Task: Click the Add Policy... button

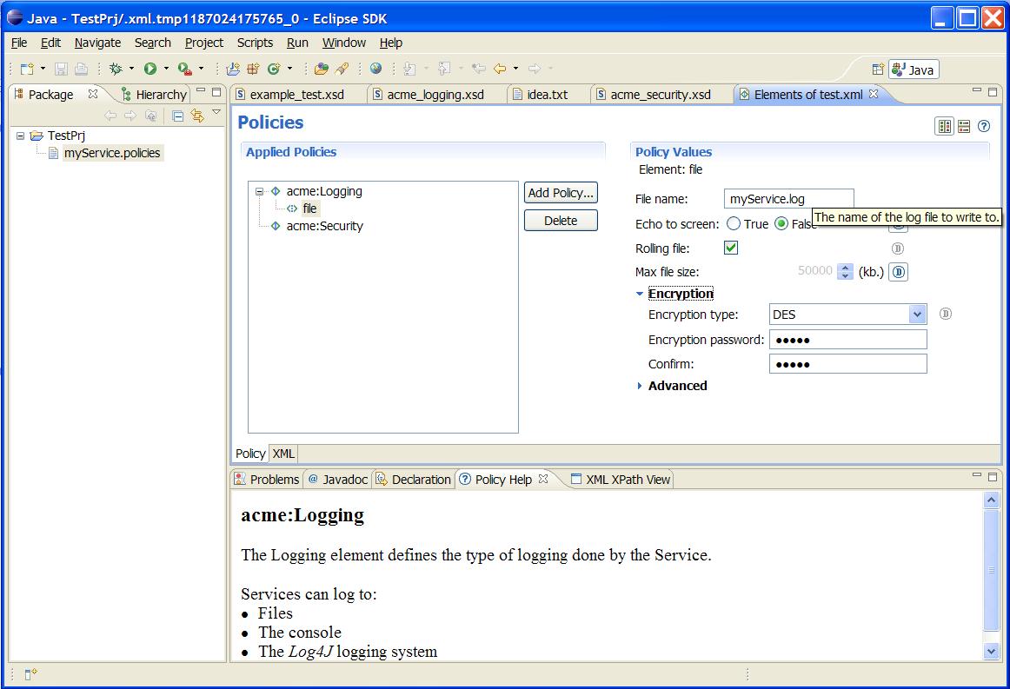Action: (x=561, y=193)
